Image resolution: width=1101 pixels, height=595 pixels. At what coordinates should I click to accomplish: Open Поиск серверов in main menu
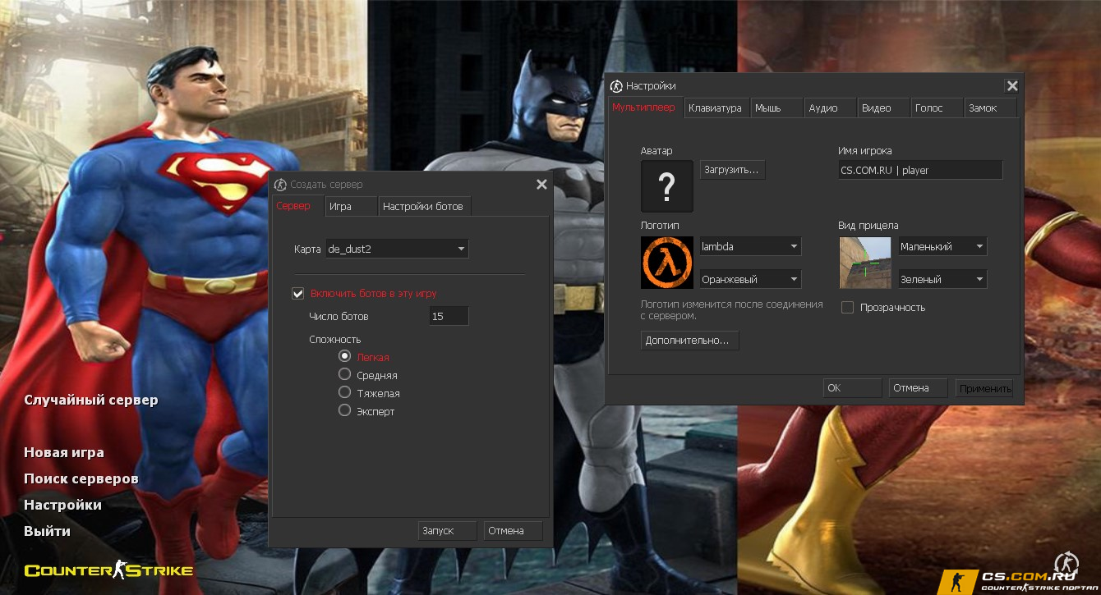pyautogui.click(x=81, y=478)
